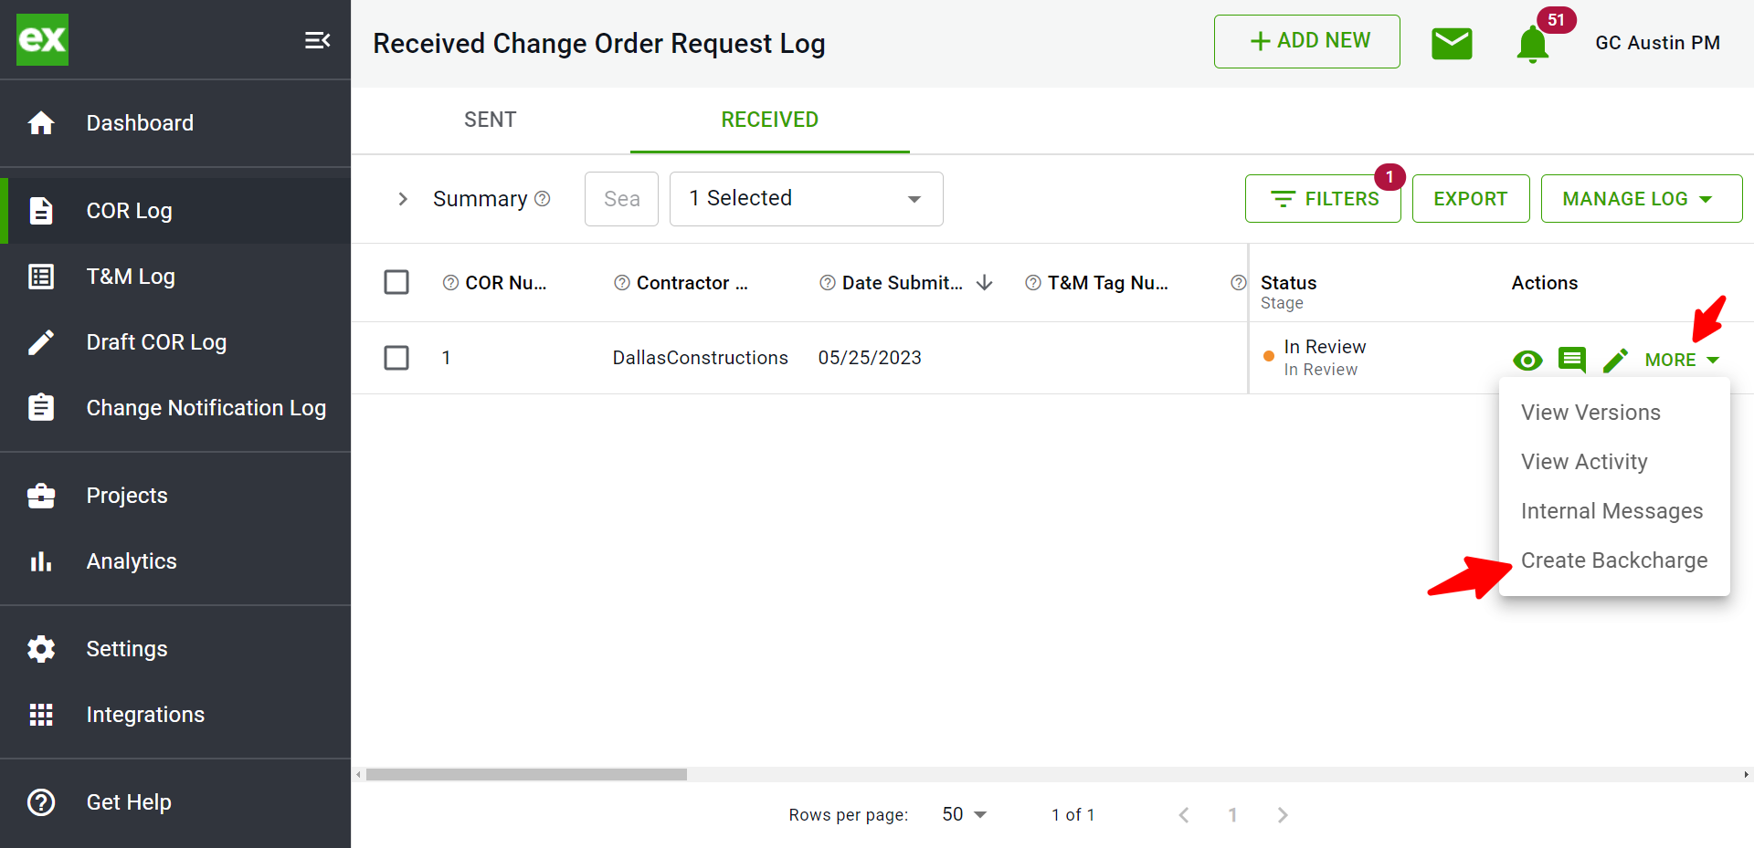
Task: Click the ex logo
Action: (42, 39)
